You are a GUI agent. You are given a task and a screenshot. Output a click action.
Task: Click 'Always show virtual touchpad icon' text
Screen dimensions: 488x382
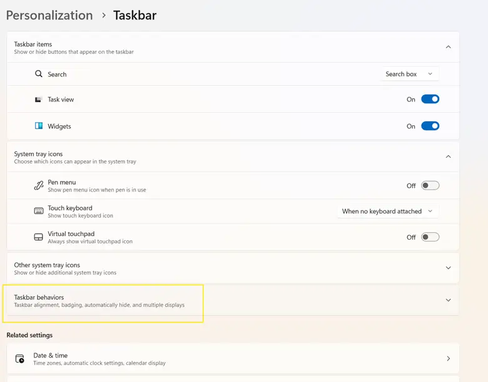tap(90, 242)
